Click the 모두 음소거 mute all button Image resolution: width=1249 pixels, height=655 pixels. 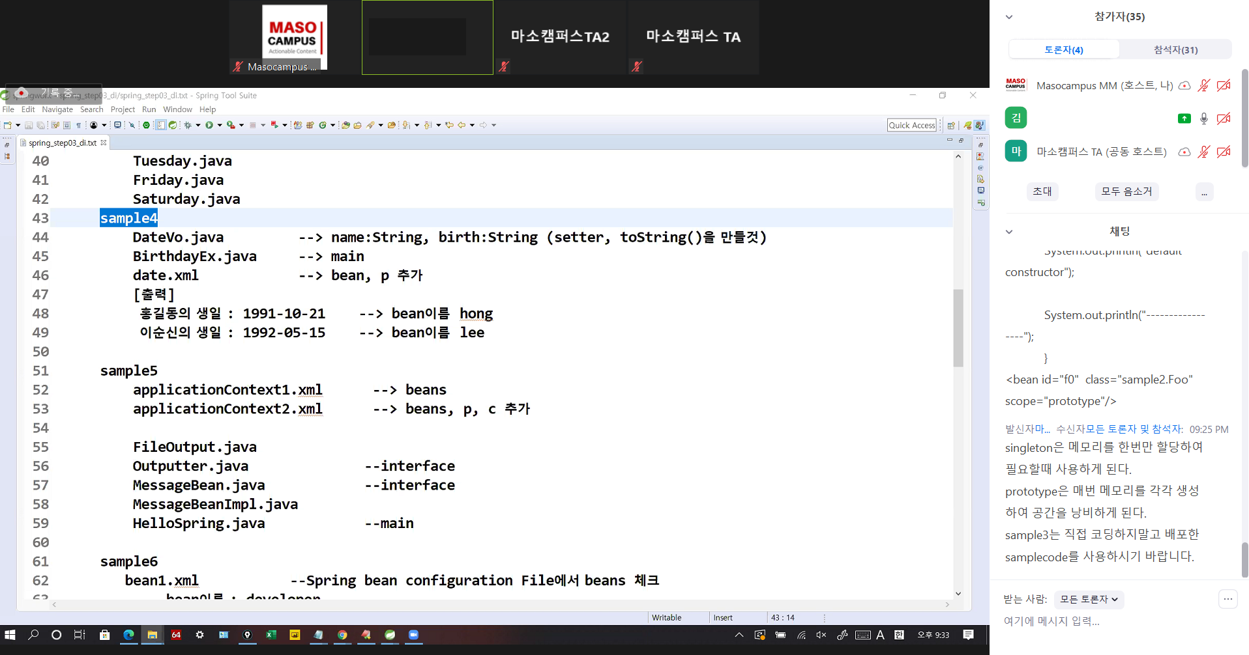(1126, 191)
